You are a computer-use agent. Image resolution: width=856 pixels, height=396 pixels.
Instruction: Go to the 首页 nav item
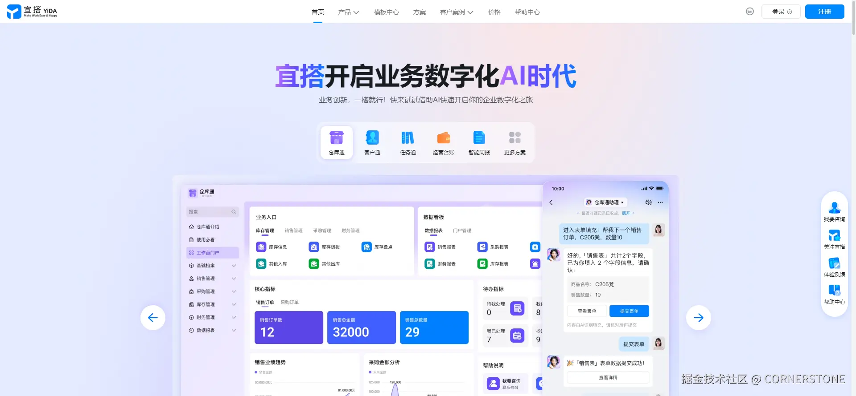coord(318,12)
